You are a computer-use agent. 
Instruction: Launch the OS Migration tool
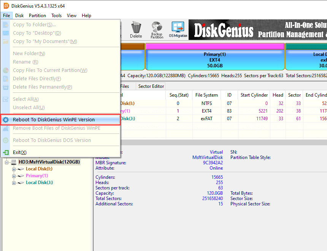178,30
